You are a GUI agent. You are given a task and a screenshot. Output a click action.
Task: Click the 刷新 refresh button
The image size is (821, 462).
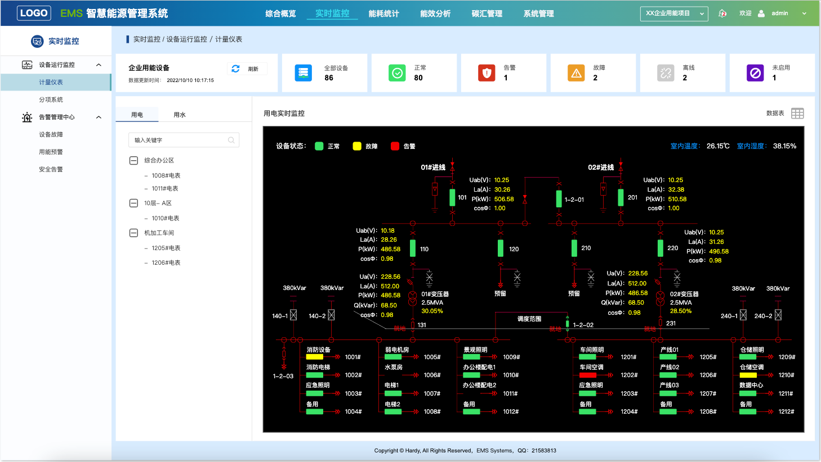(x=248, y=69)
